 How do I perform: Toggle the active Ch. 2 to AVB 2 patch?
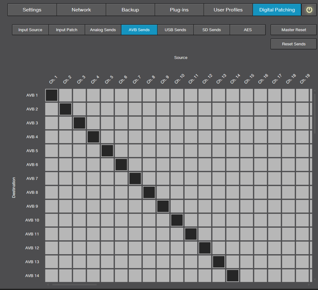click(x=66, y=109)
